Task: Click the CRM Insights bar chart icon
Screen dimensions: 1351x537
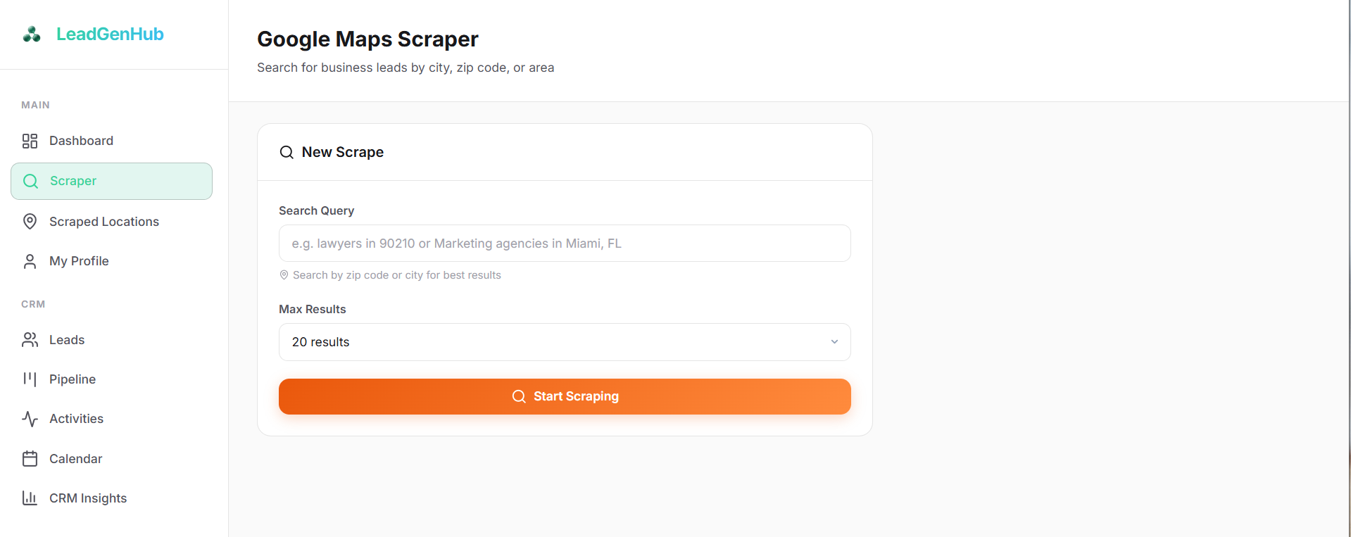Action: click(x=30, y=498)
